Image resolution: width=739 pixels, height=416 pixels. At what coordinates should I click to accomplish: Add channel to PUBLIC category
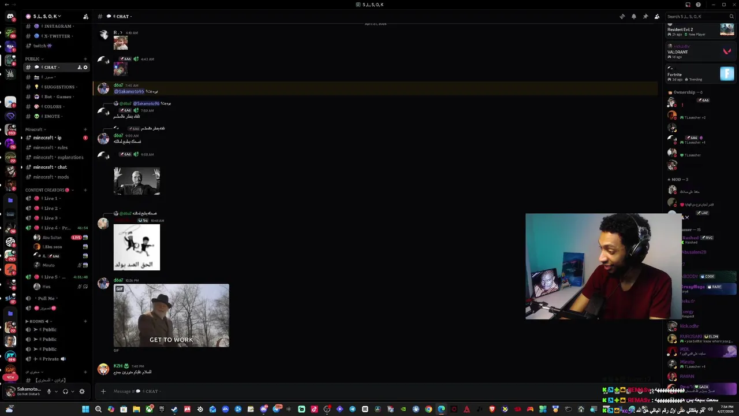point(85,59)
